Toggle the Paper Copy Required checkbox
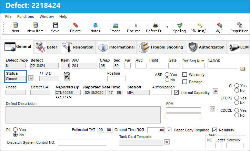This screenshot has width=250, height=151. click(169, 130)
